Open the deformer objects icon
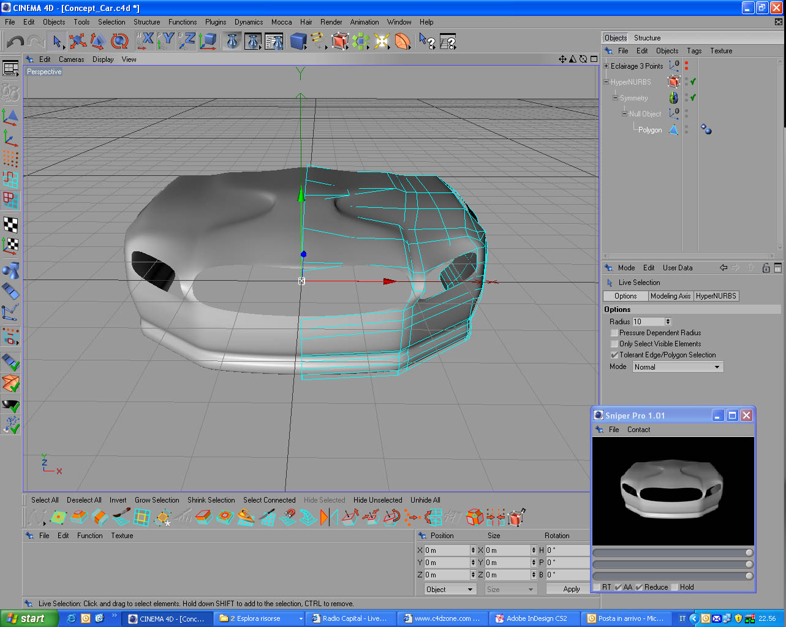The width and height of the screenshot is (786, 627). tap(402, 42)
